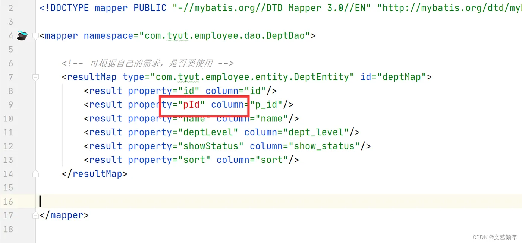Image resolution: width=522 pixels, height=243 pixels.
Task: Click the column value p_id
Action: click(266, 105)
